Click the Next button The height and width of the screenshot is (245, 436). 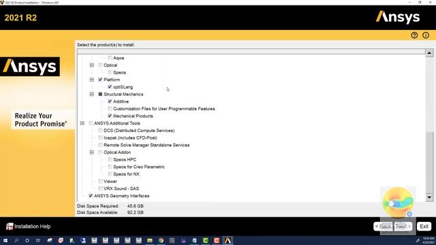(403, 227)
